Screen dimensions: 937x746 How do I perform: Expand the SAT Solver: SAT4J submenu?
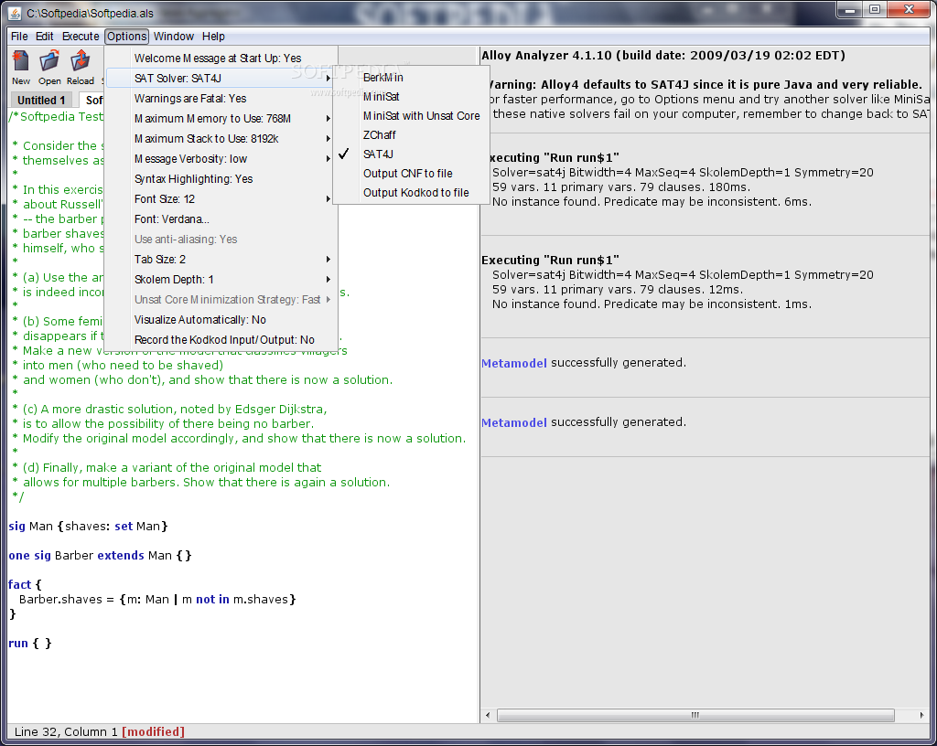[x=221, y=79]
